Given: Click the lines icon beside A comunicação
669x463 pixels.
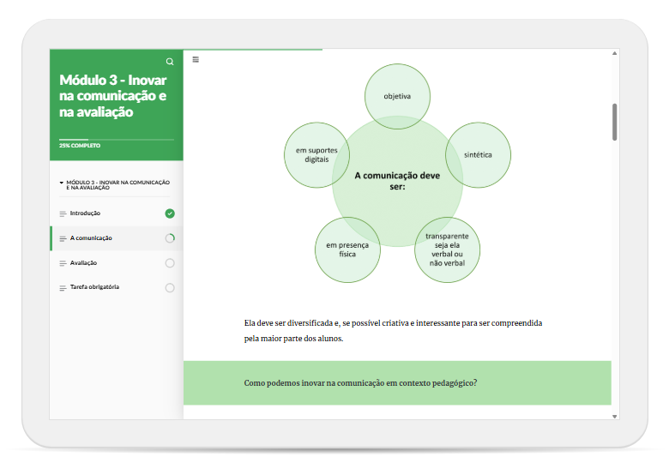Looking at the screenshot, I should [63, 238].
